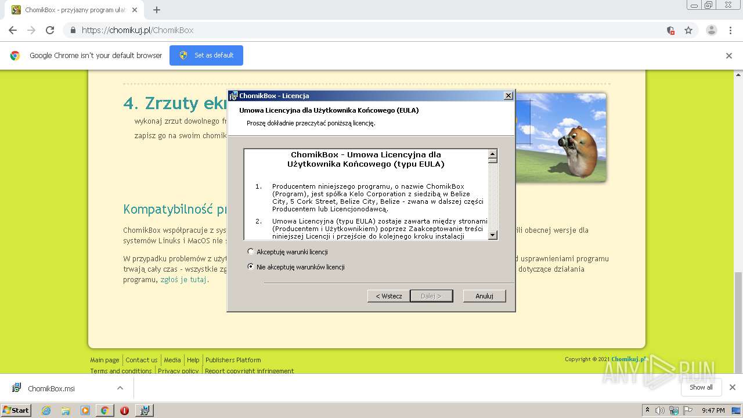Click the license text scrollbar down arrow

pos(493,235)
